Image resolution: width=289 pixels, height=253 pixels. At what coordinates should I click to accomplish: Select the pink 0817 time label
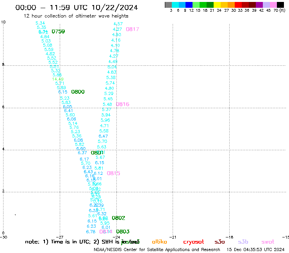pos(132,29)
